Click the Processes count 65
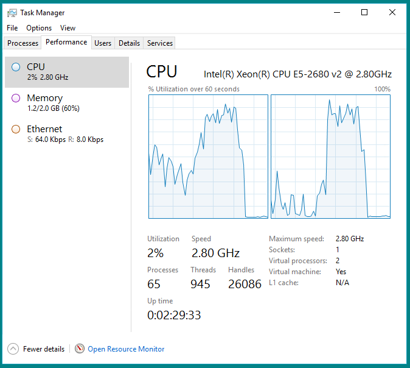Image resolution: width=410 pixels, height=368 pixels. (154, 284)
